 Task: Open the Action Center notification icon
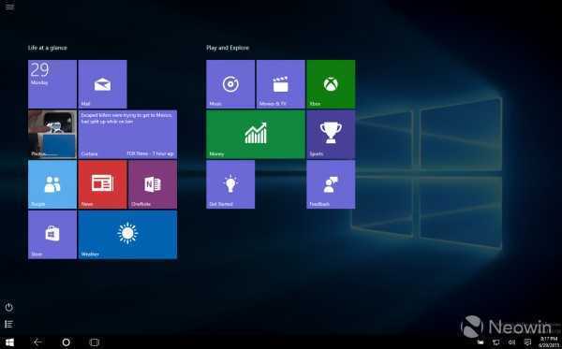pos(527,342)
